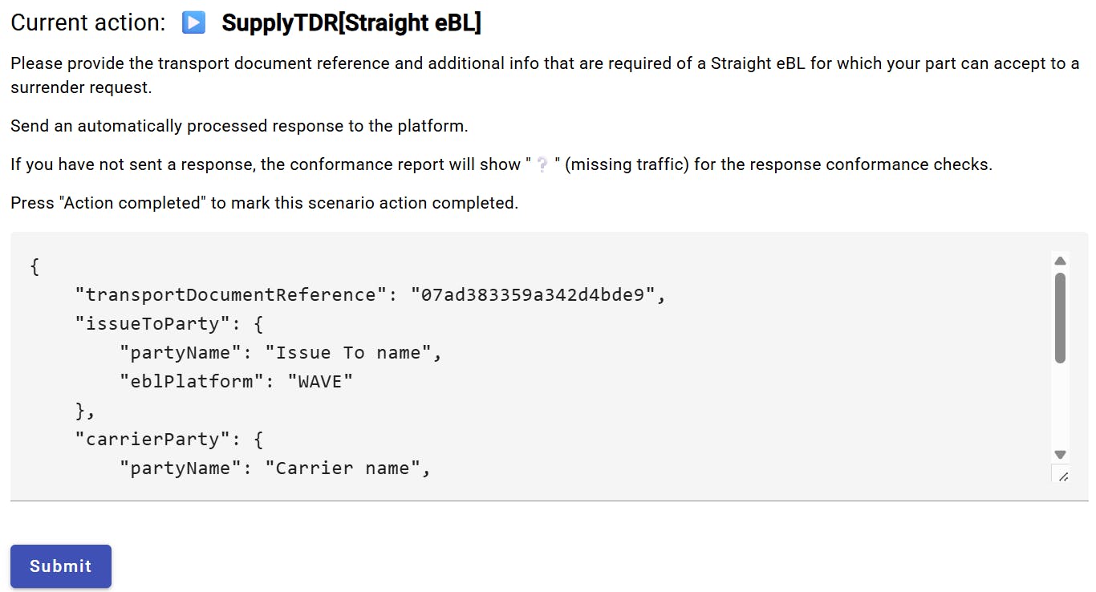Click the question mark missing-traffic icon
The width and height of the screenshot is (1096, 592).
(543, 165)
